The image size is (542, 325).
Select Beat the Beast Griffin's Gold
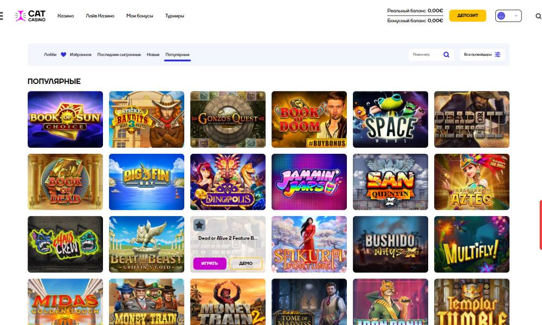(x=146, y=244)
